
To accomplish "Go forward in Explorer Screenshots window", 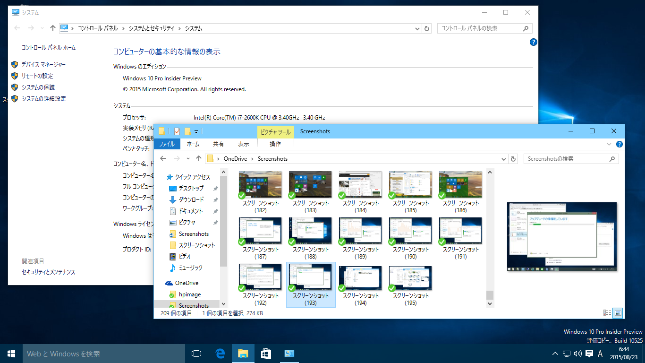I will (x=177, y=159).
